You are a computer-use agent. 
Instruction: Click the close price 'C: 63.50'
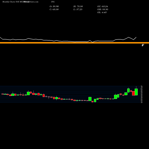(54, 10)
